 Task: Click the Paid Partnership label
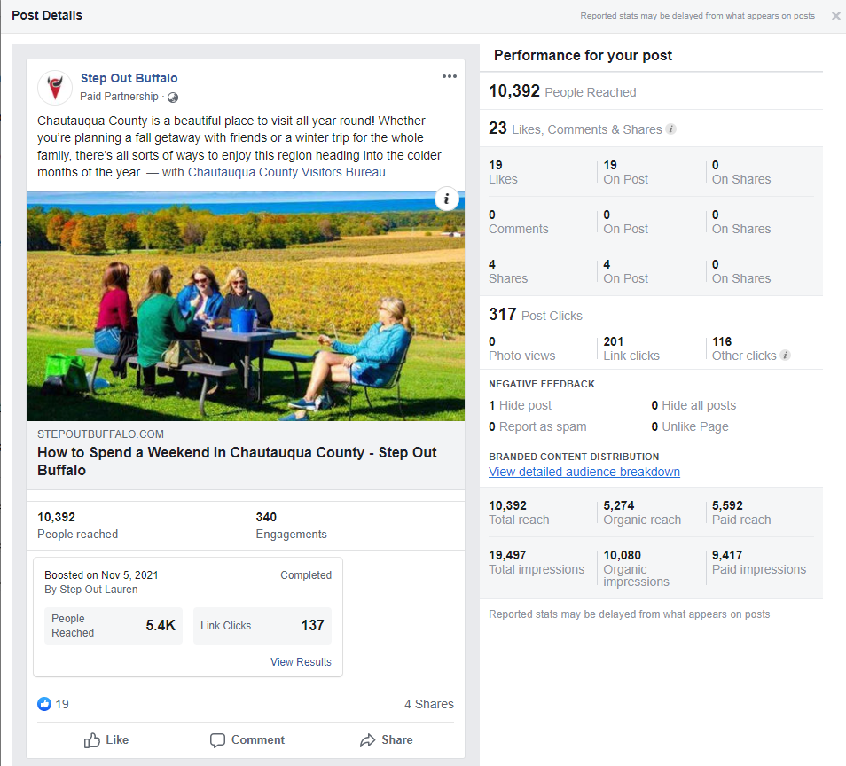point(119,97)
